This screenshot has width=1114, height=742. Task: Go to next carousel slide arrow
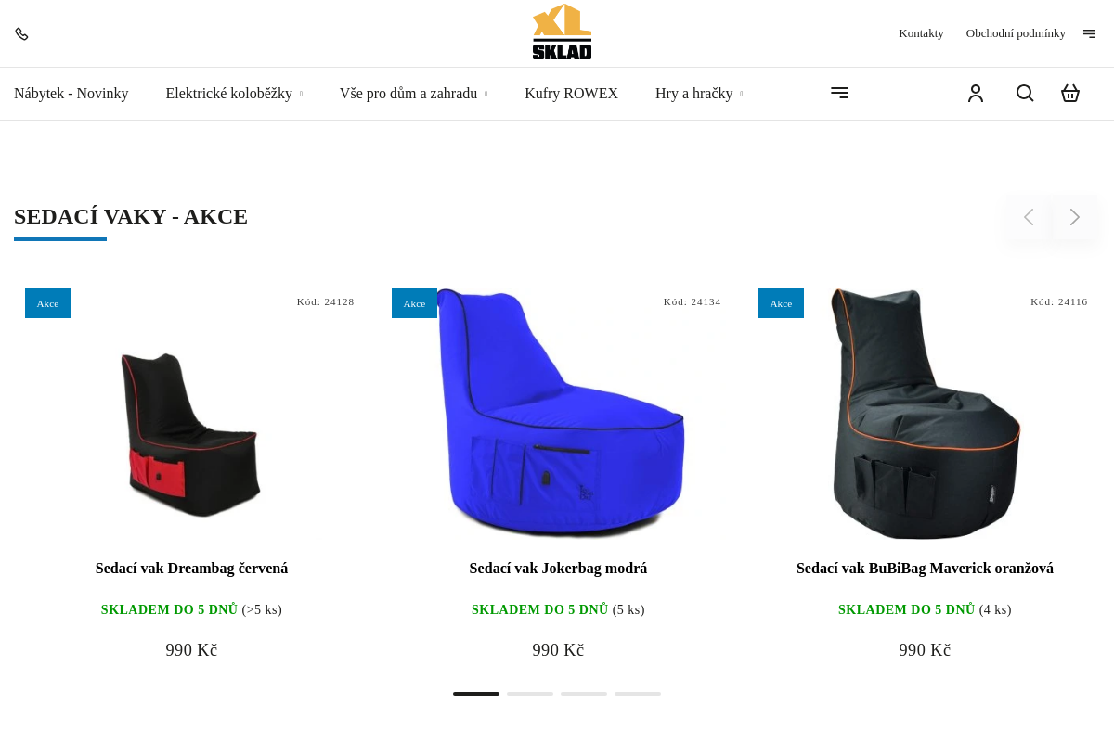(1075, 217)
